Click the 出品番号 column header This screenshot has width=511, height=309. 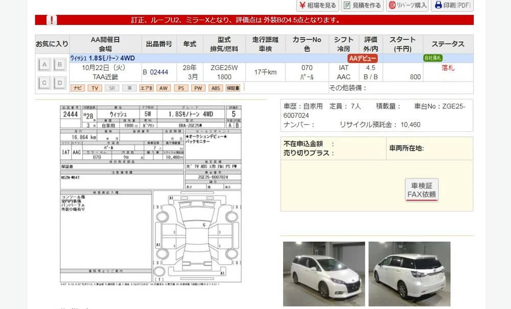159,43
